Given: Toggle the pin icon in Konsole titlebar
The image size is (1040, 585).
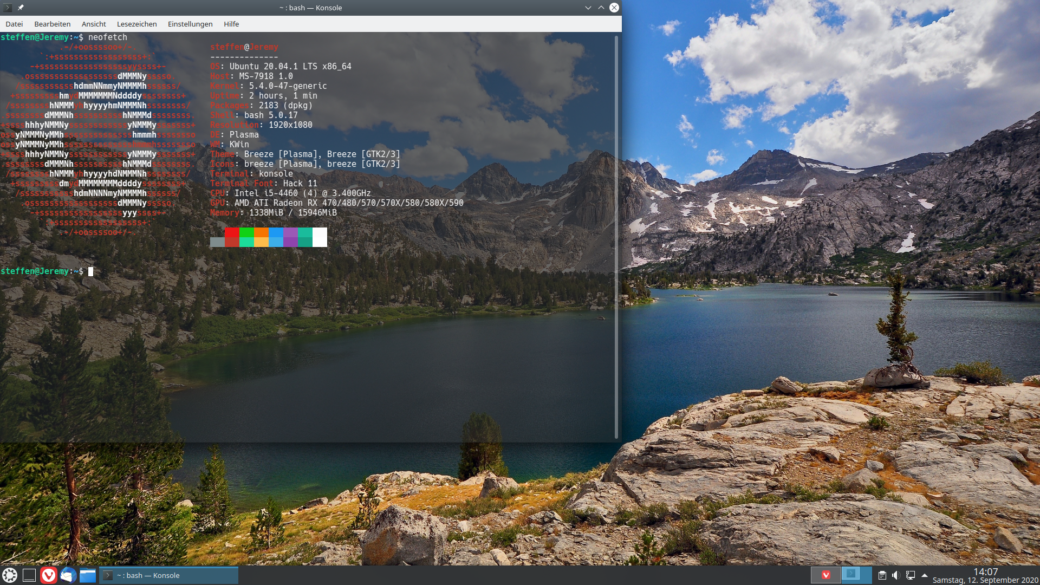Looking at the screenshot, I should click(x=21, y=8).
